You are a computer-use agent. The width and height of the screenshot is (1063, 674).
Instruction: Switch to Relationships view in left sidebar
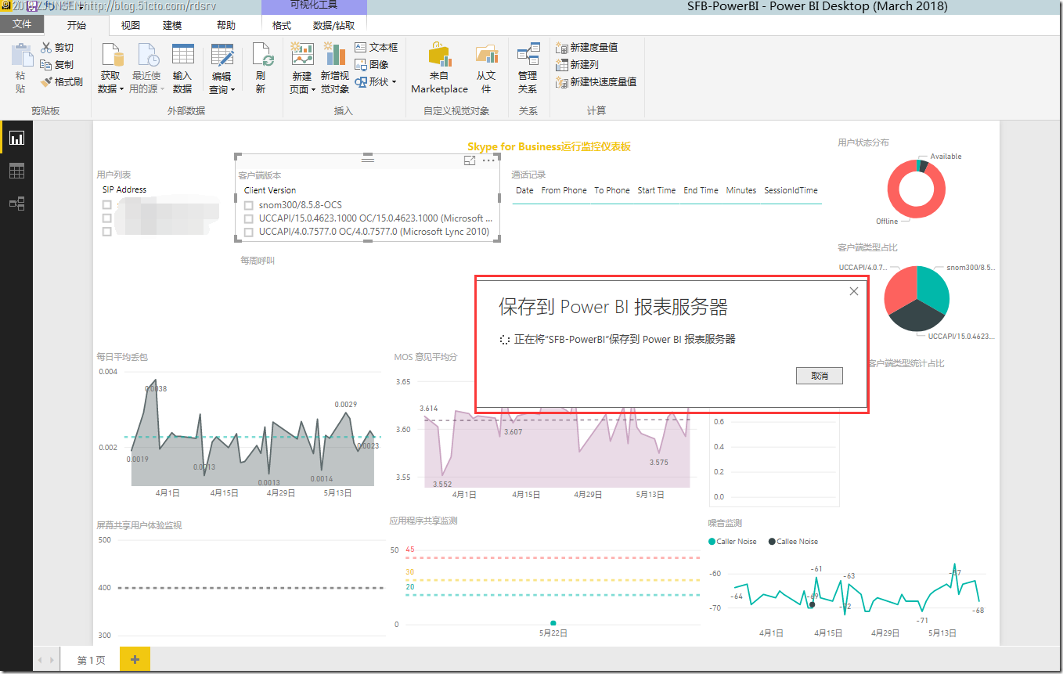[x=16, y=204]
